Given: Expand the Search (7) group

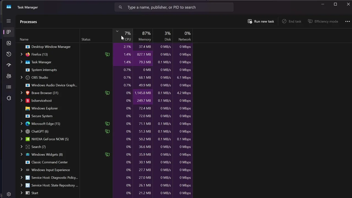Looking at the screenshot, I should coord(21,147).
